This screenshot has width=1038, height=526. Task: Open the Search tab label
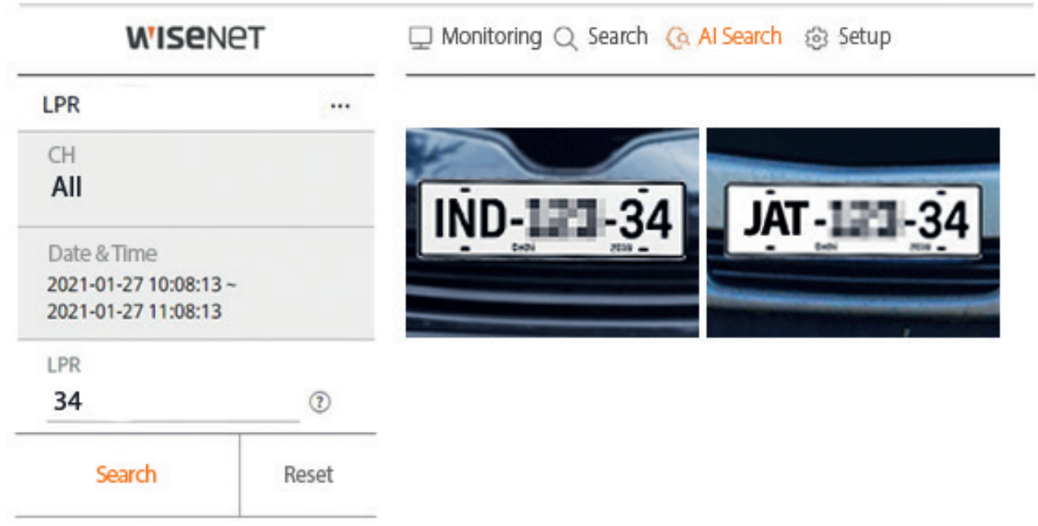click(x=617, y=37)
